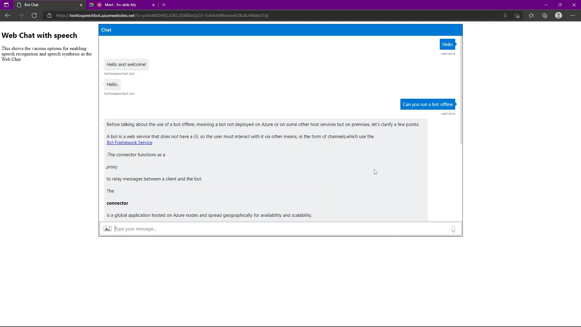Click the microphone icon in the address bar
The width and height of the screenshot is (581, 327).
coord(505,15)
